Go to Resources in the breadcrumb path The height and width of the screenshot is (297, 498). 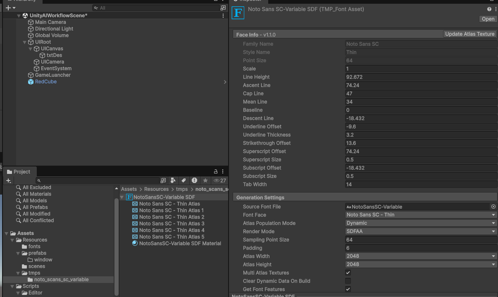(156, 189)
